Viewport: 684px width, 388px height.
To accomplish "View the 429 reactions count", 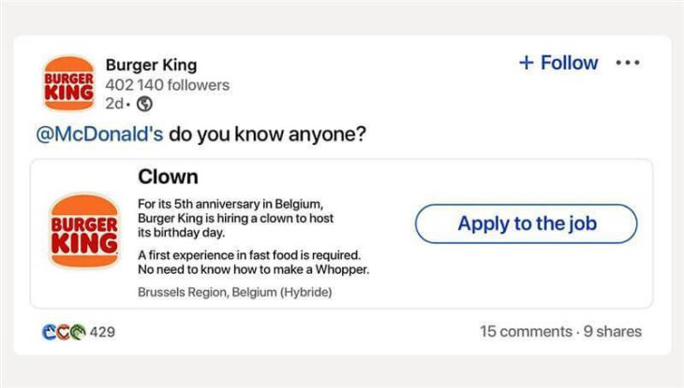I will [102, 332].
